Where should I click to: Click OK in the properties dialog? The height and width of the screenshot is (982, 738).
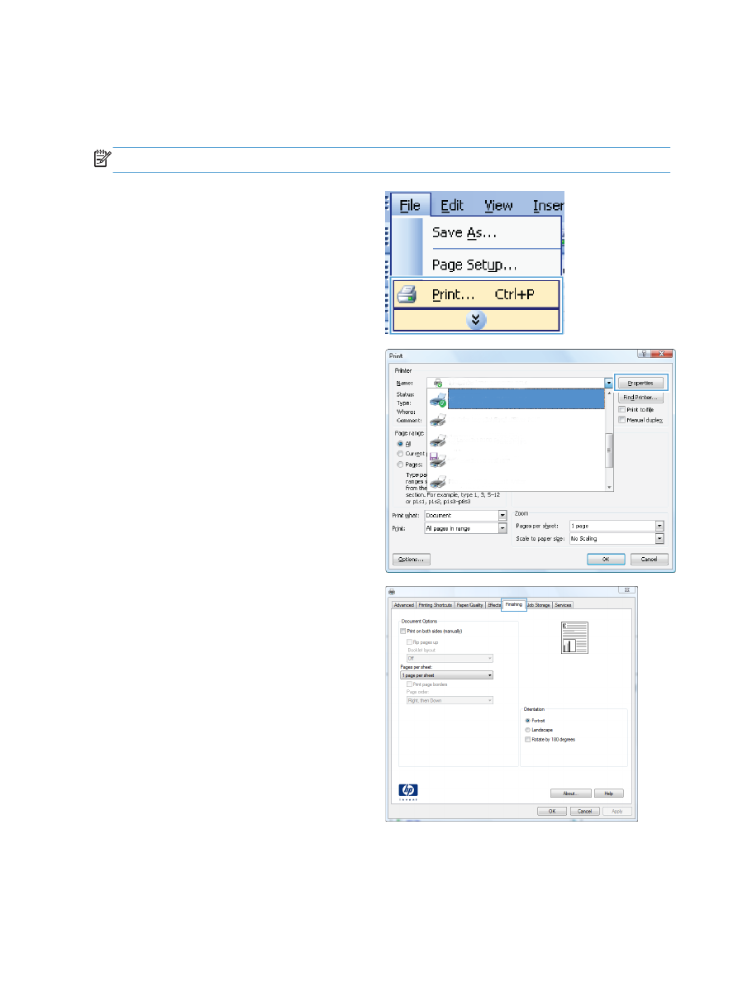tap(552, 811)
